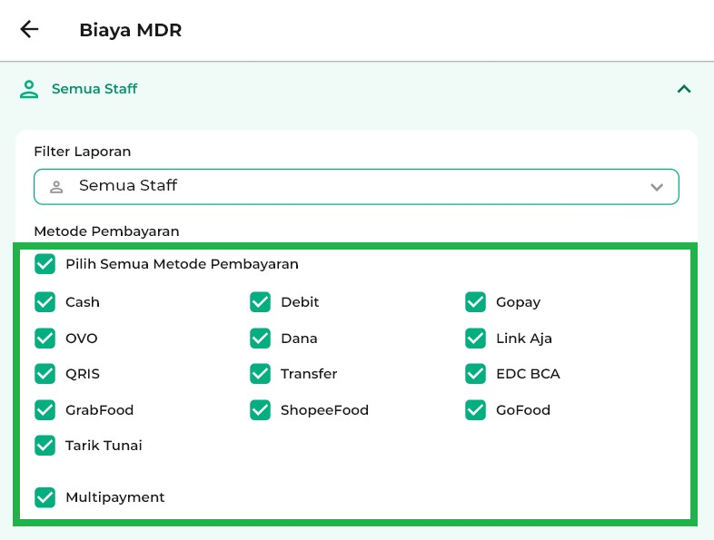
Task: Disable the Transfer payment checkbox
Action: [261, 373]
